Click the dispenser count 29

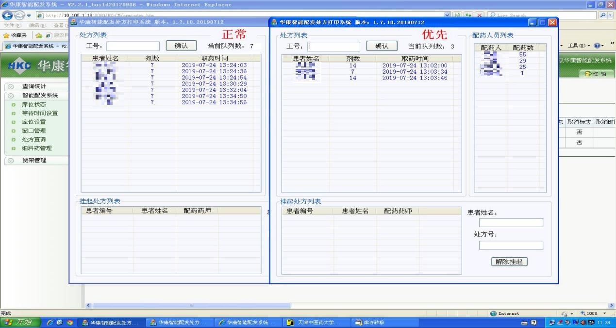tap(522, 61)
